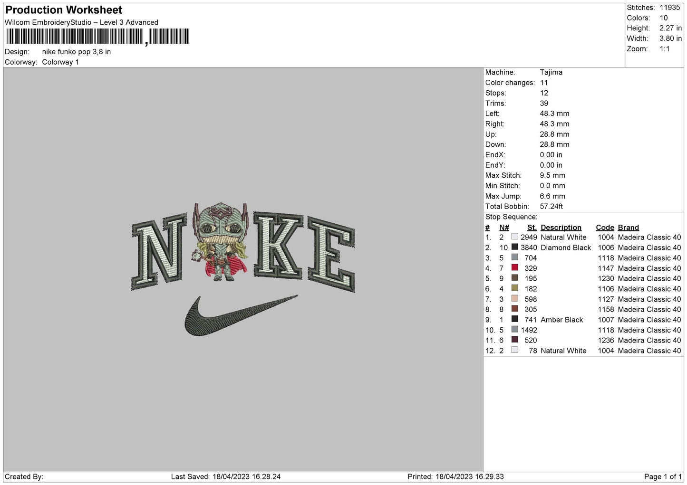Screen dimensions: 687x485
Task: Click the Brand column header
Action: click(629, 228)
